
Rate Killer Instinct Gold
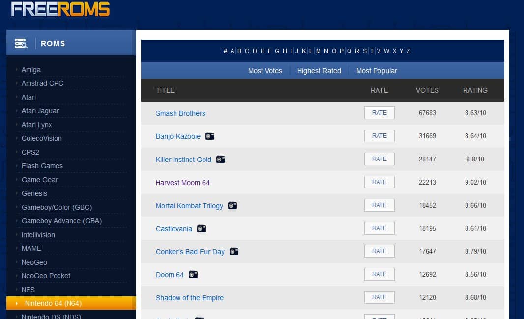pos(379,159)
